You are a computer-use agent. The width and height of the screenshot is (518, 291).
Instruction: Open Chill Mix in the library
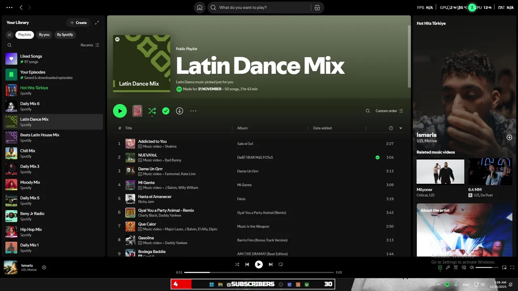tap(53, 154)
